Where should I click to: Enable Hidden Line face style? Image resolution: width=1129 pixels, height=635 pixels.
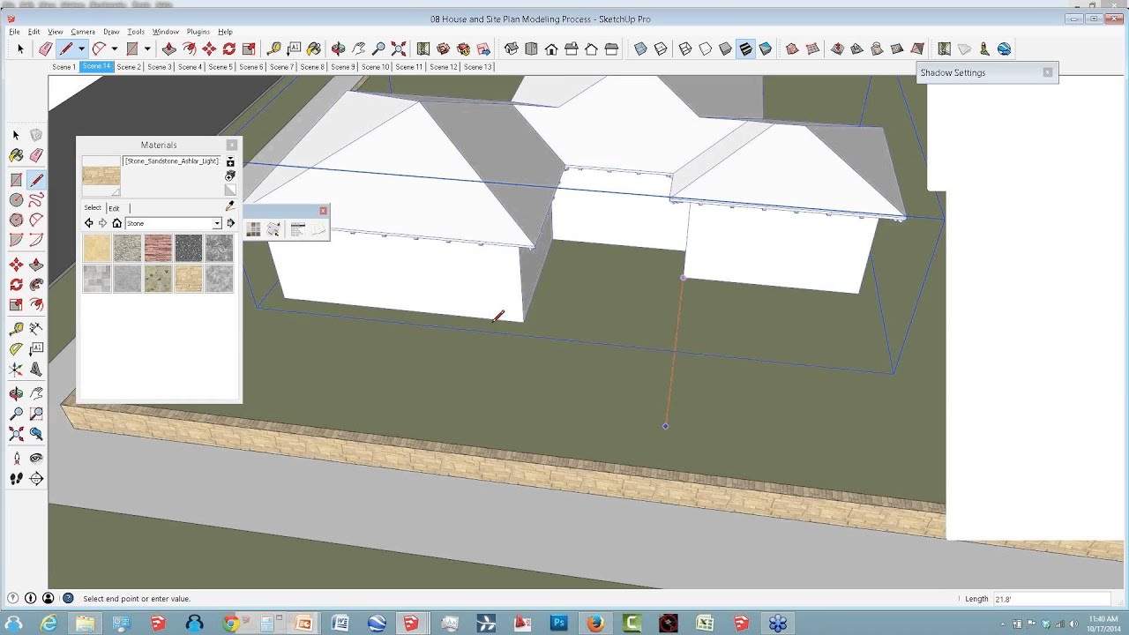pos(706,49)
